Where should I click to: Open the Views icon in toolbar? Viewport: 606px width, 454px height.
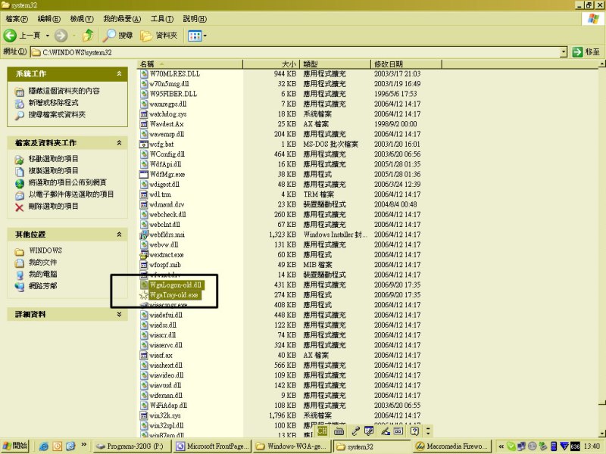[x=195, y=36]
